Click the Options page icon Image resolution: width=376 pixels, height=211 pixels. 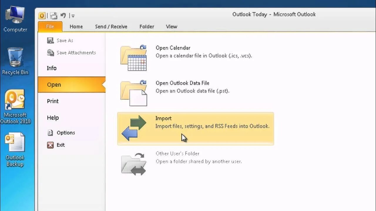(51, 133)
